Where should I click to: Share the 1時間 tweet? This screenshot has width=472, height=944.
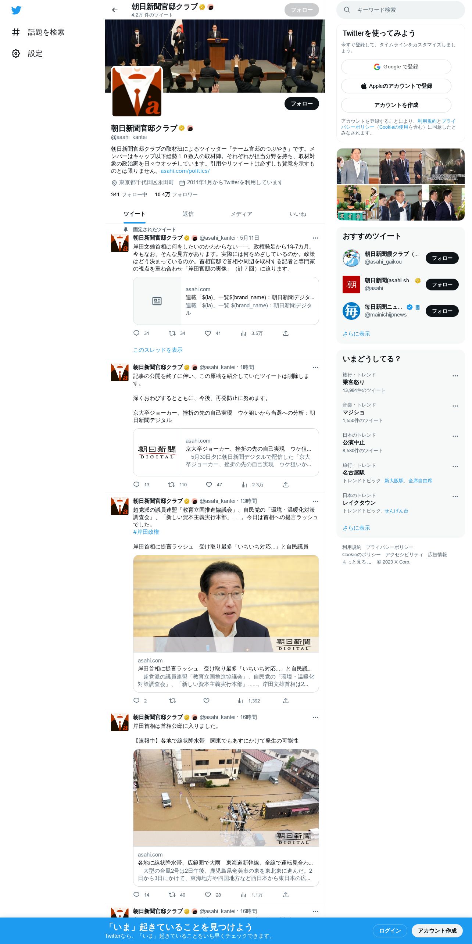point(286,484)
